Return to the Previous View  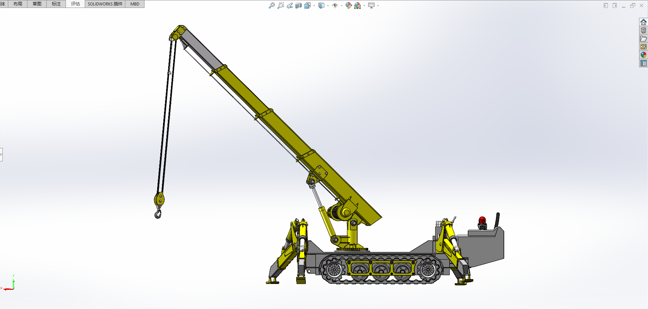point(290,5)
